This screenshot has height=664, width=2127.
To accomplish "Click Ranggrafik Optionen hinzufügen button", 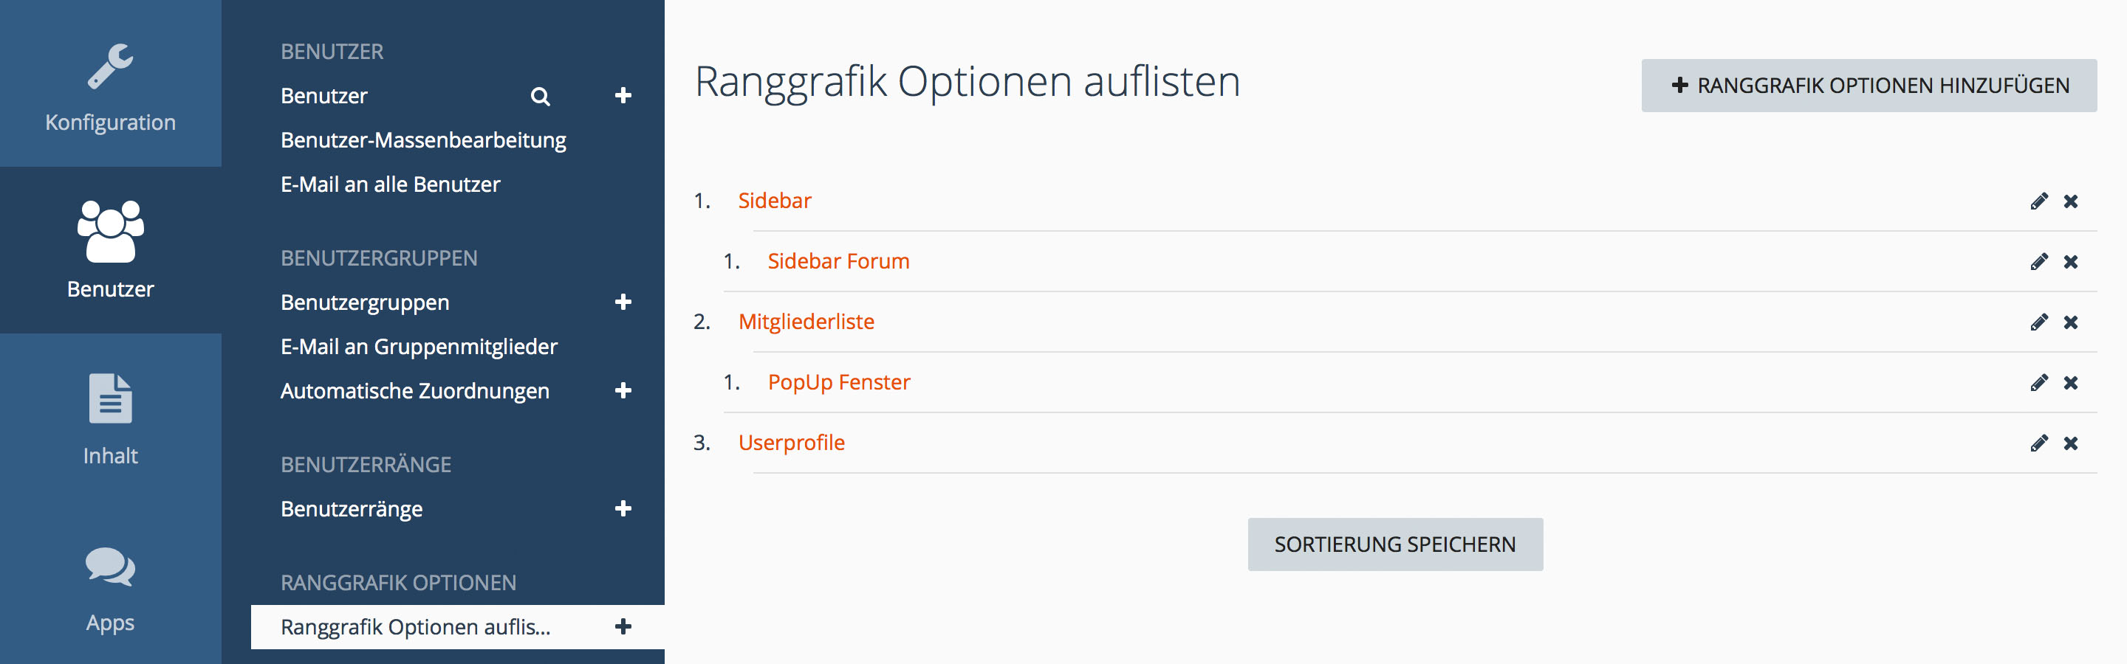I will coord(1869,86).
